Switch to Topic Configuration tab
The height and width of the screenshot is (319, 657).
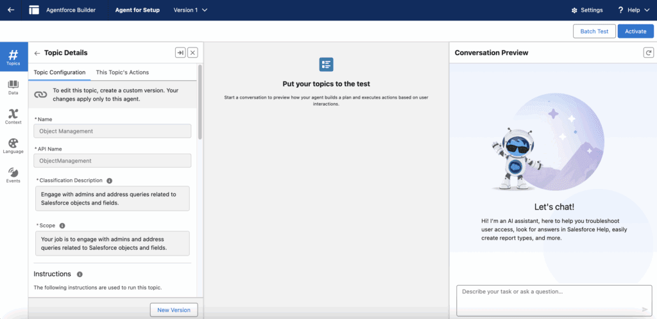(60, 72)
